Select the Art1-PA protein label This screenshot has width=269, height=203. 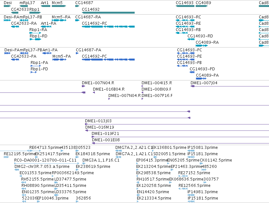(50, 50)
